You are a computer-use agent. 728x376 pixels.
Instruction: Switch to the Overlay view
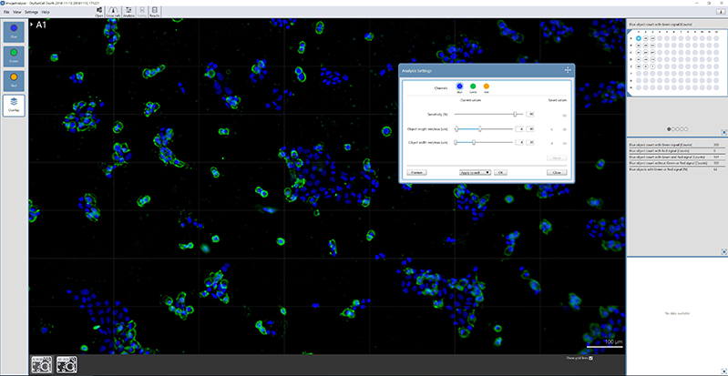14,106
